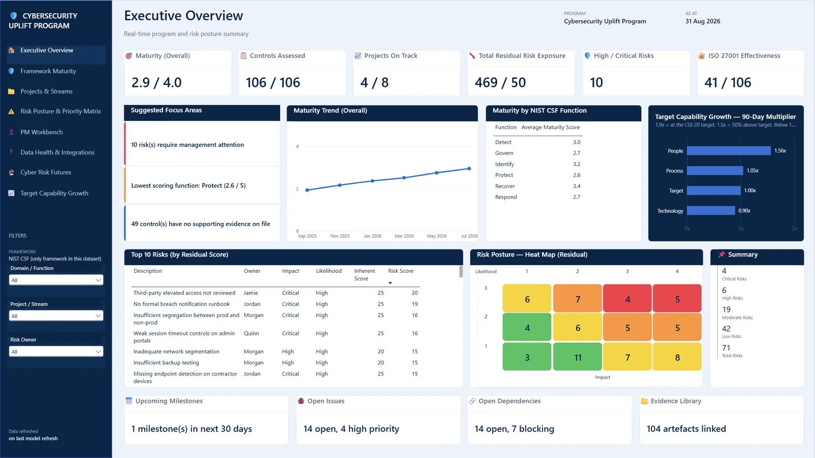Image resolution: width=815 pixels, height=458 pixels.
Task: Click the Upcoming Milestones calendar icon
Action: [129, 401]
